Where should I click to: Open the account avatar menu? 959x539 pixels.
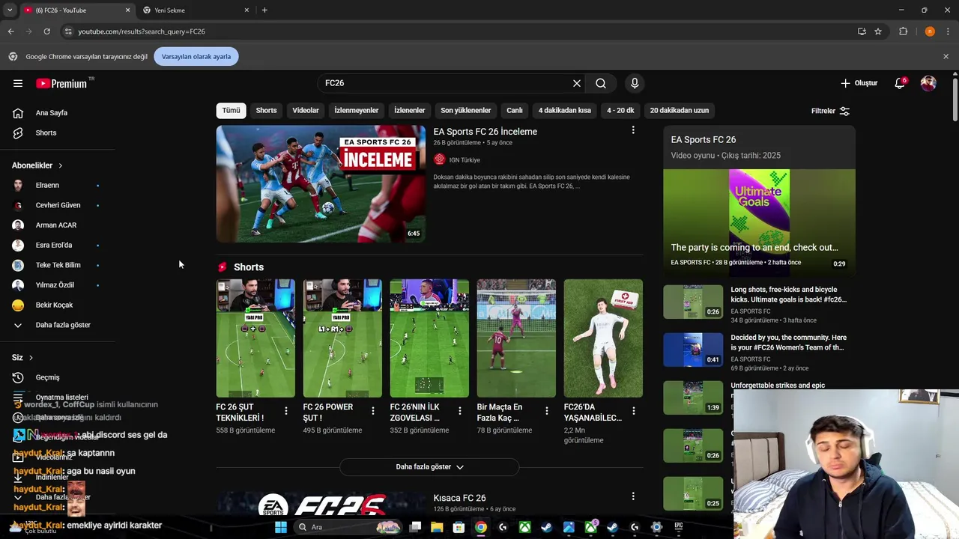(928, 83)
